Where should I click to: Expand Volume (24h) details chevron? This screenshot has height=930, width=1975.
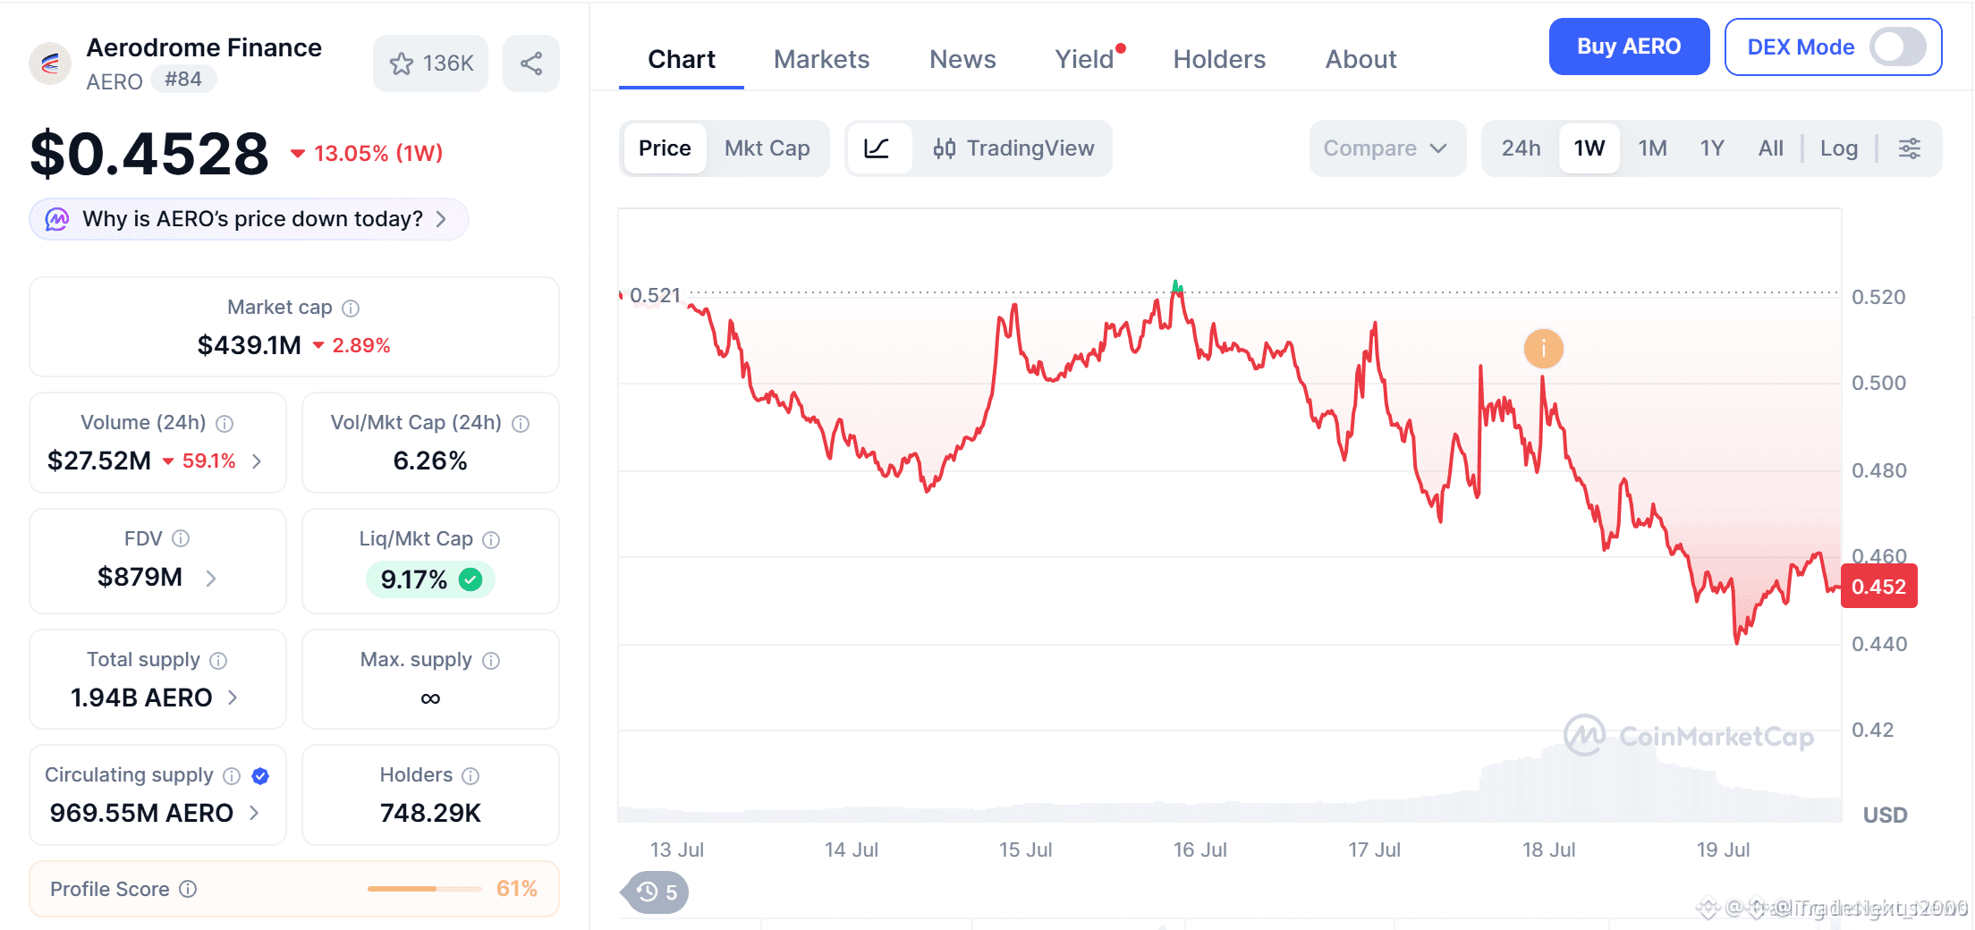point(257,461)
